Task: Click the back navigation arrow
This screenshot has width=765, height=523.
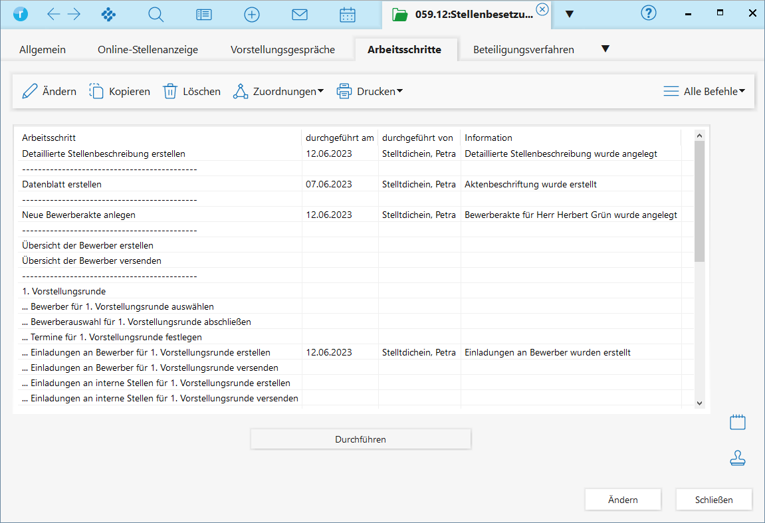Action: click(54, 15)
